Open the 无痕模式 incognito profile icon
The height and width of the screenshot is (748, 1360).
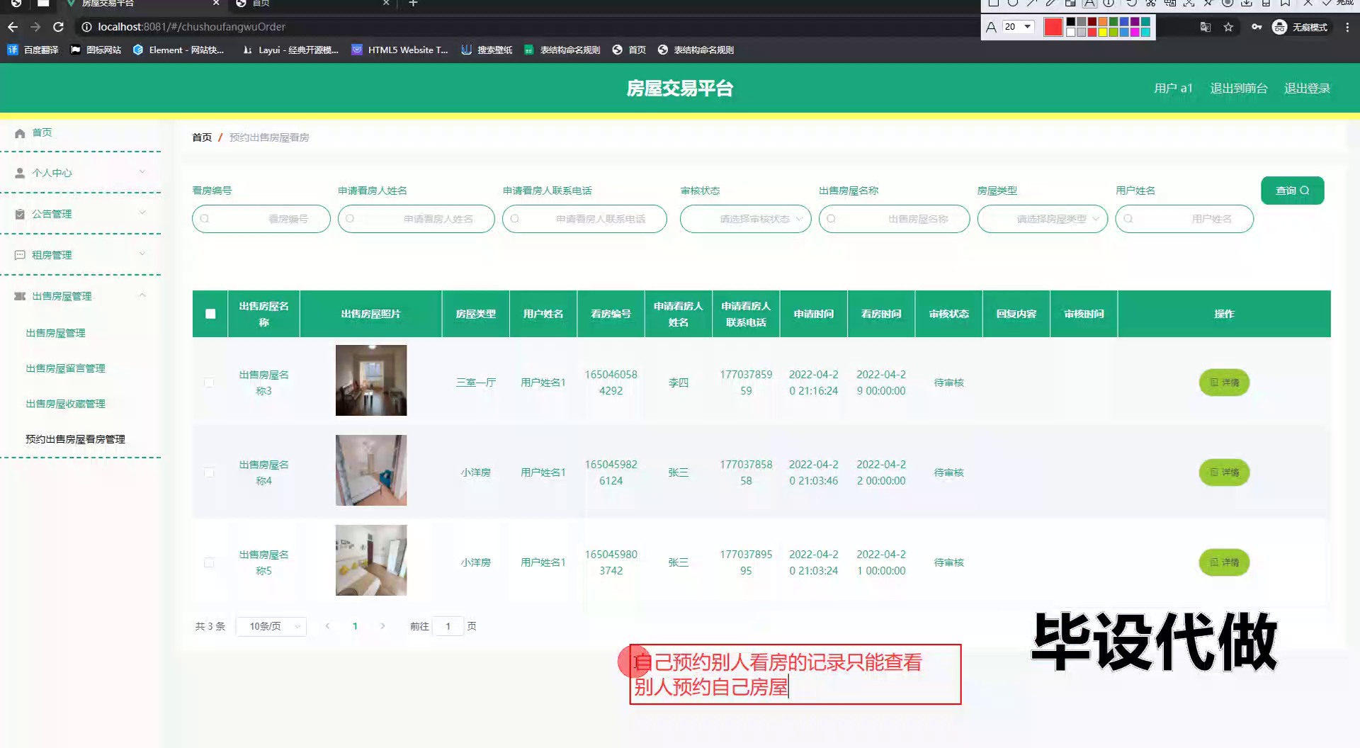[1300, 27]
